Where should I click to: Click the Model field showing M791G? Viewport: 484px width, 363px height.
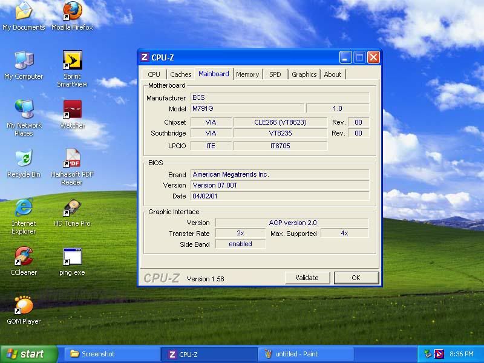(x=247, y=108)
